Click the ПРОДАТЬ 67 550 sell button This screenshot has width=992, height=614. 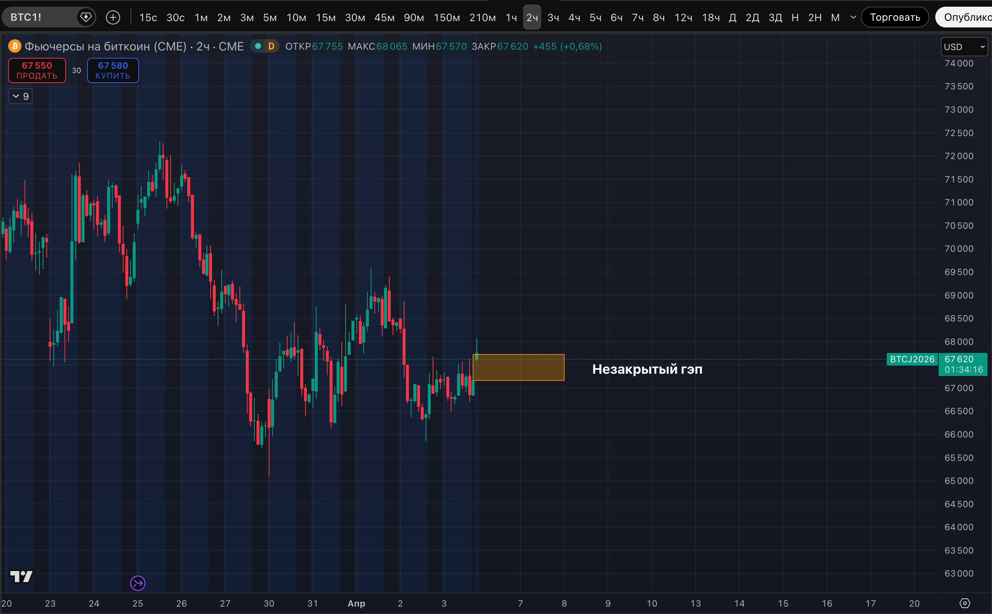[37, 70]
